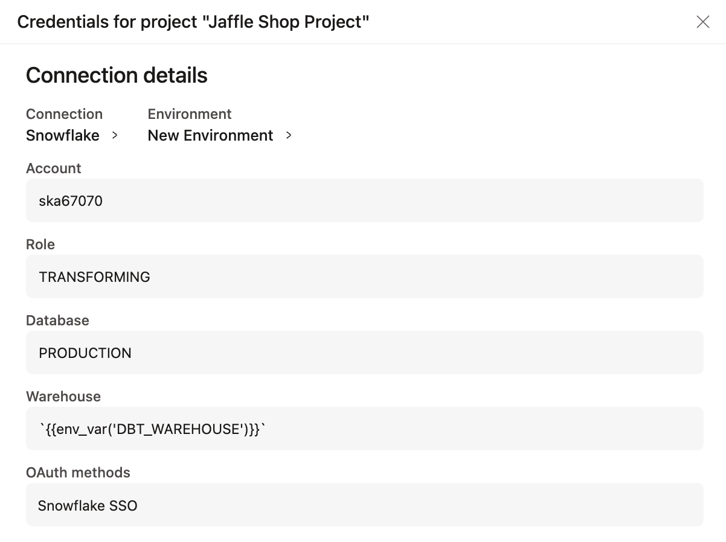Click the Connection label above Snowflake
The width and height of the screenshot is (726, 542).
click(x=64, y=114)
